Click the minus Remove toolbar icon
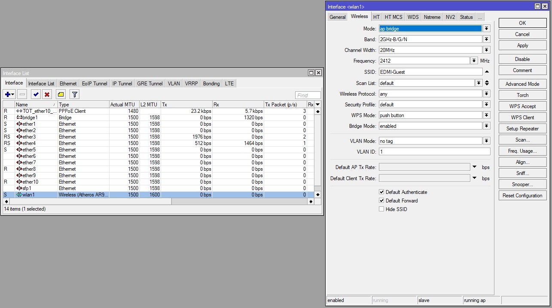The height and width of the screenshot is (308, 552). pyautogui.click(x=22, y=94)
